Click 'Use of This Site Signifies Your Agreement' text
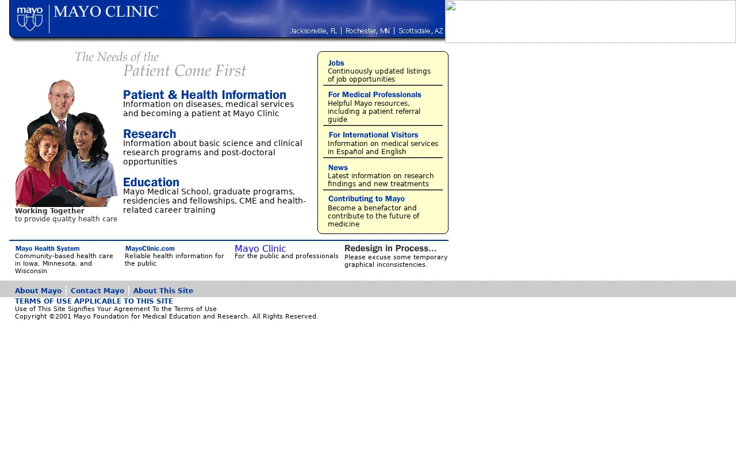736x460 pixels. click(x=116, y=309)
